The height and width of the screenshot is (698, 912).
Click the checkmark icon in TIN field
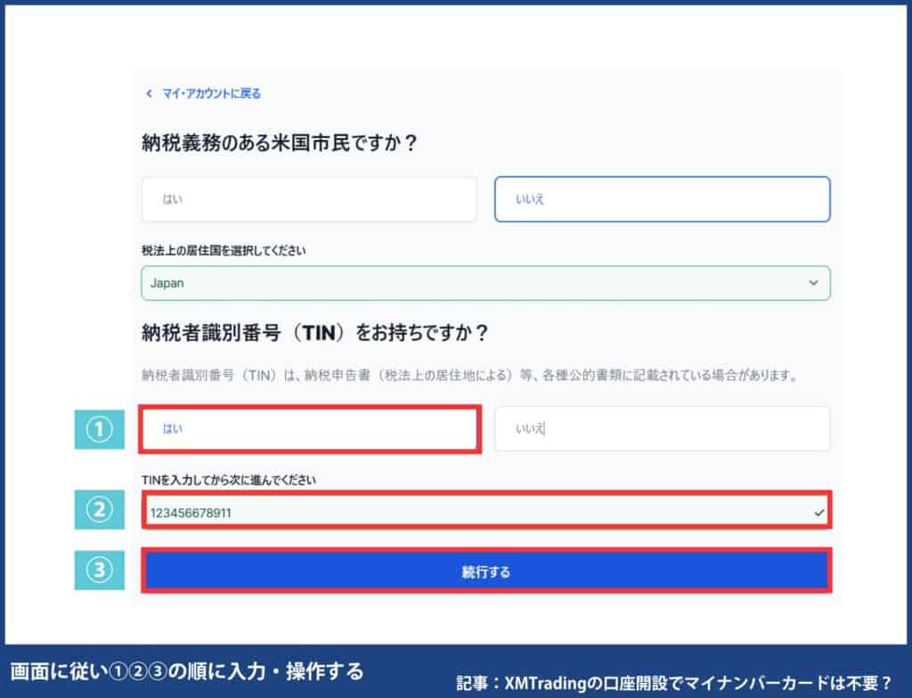click(819, 513)
